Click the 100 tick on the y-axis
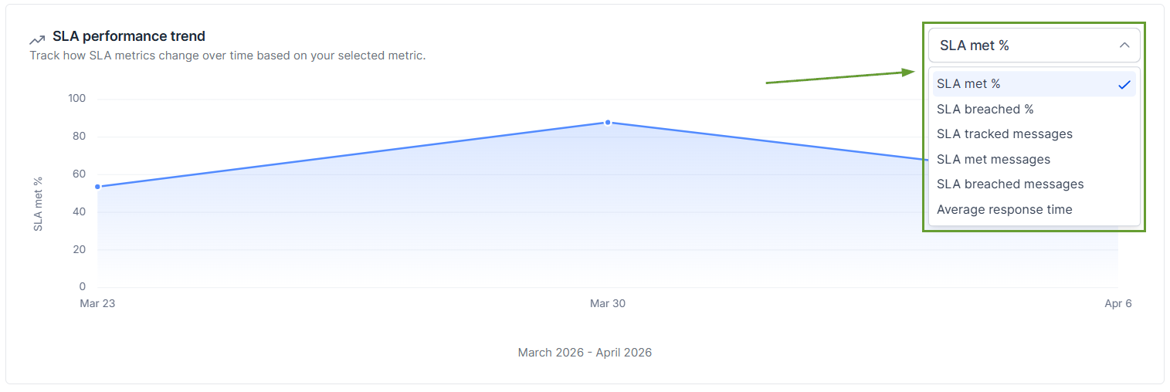The height and width of the screenshot is (392, 1170). tap(77, 99)
